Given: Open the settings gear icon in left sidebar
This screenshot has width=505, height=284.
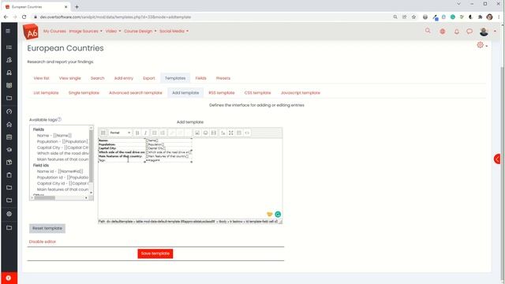Looking at the screenshot, I should pos(9,214).
